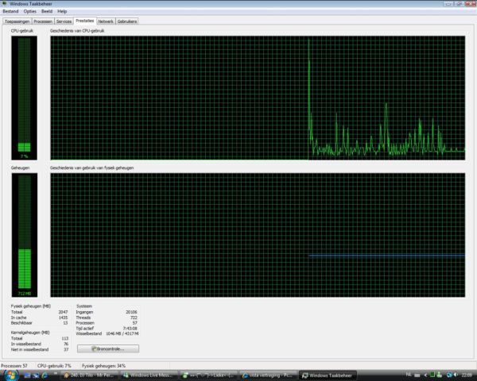
Task: Switch to the Netwerk tab
Action: click(x=106, y=21)
